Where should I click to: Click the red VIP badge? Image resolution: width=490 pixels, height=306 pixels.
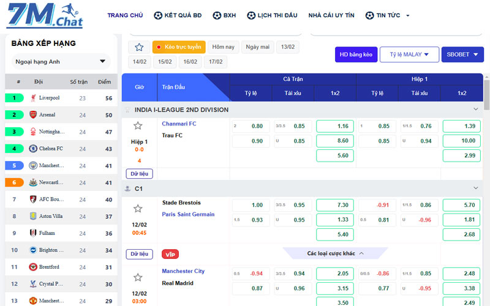(x=170, y=254)
